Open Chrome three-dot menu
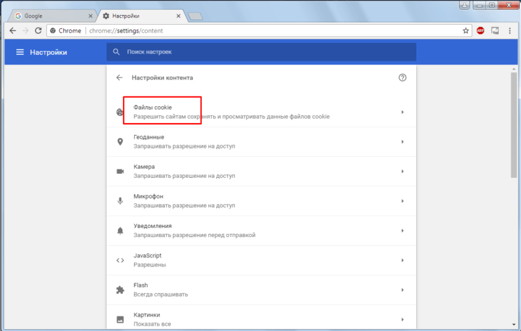 tap(510, 31)
